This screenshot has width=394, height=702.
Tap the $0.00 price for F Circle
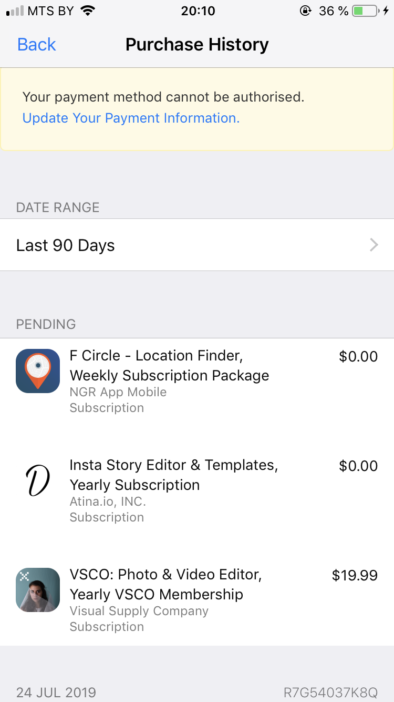pos(358,356)
